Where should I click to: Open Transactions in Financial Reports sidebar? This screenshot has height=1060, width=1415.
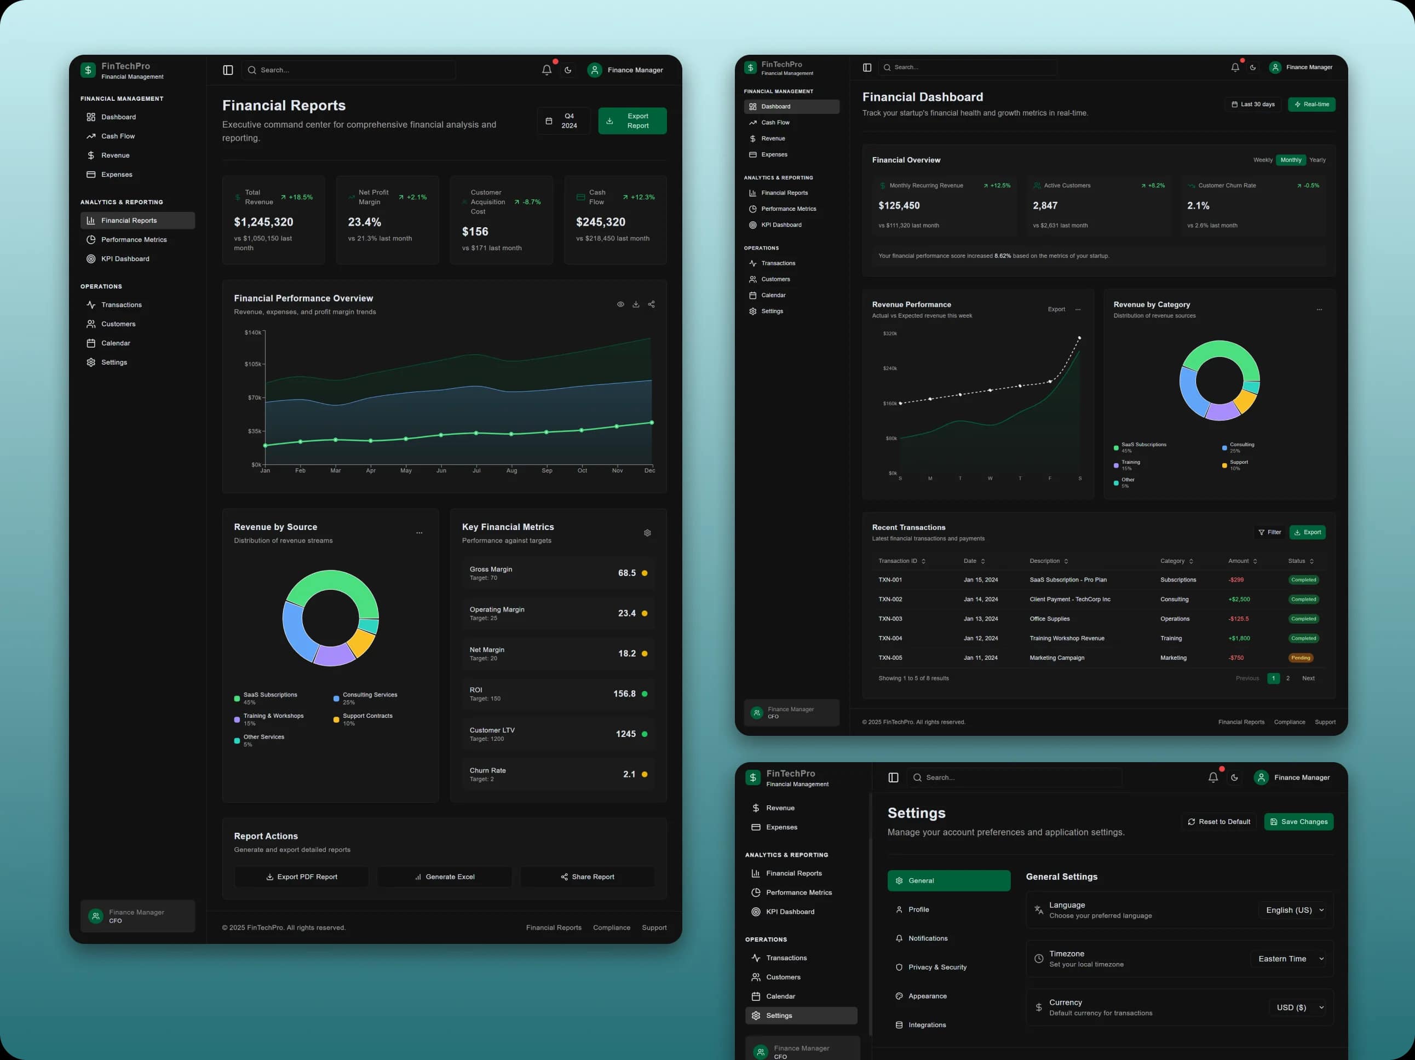click(x=137, y=305)
